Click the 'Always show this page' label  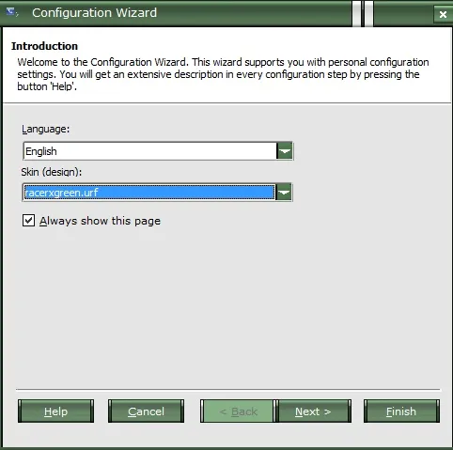click(100, 221)
